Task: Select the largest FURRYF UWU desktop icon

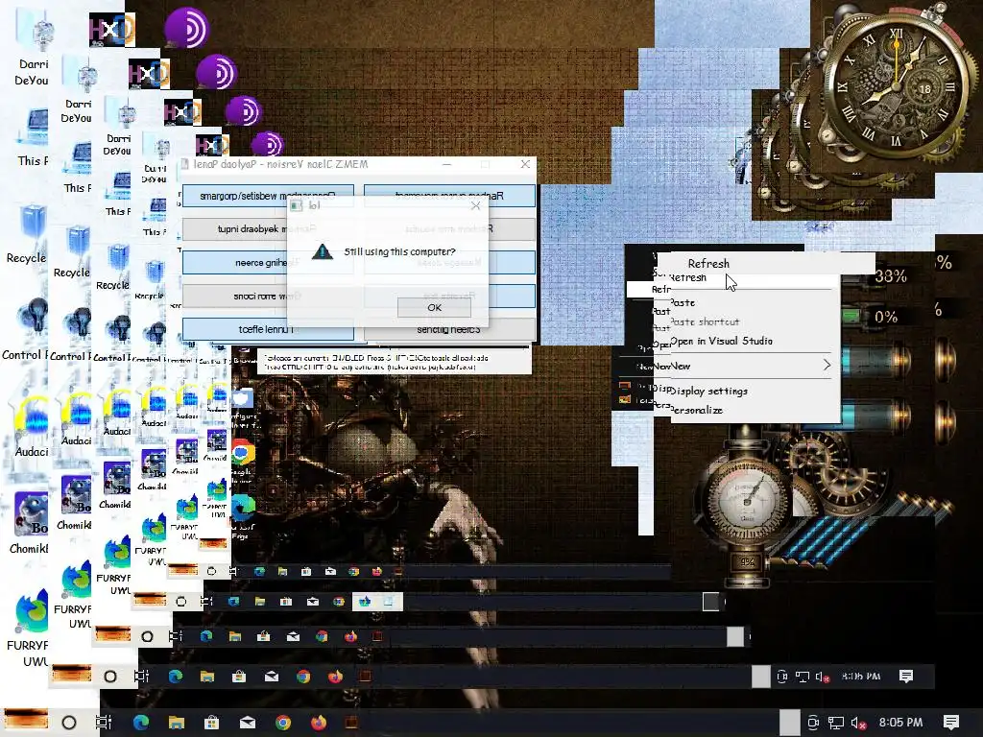Action: pos(29,627)
